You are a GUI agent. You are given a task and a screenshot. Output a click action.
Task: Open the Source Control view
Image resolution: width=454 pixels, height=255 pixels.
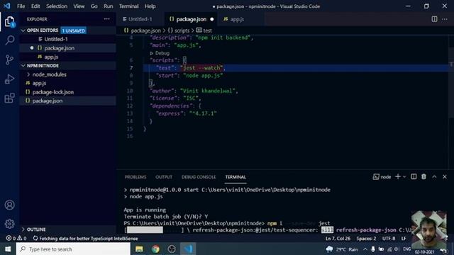point(9,59)
